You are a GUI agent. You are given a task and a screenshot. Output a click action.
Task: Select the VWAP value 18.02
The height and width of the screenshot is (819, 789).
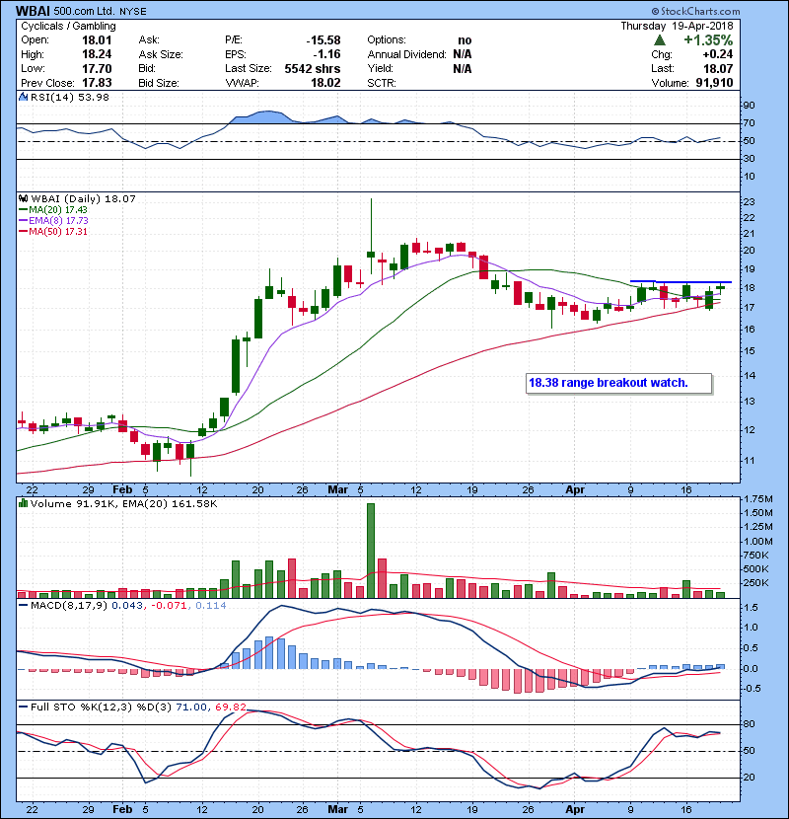pyautogui.click(x=325, y=83)
